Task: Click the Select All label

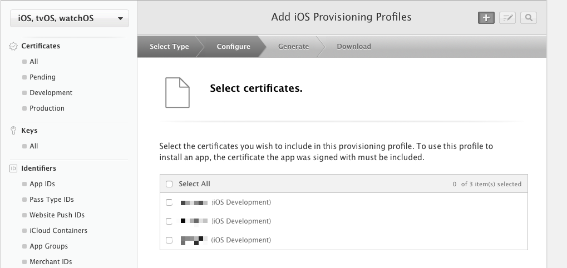Action: click(194, 184)
